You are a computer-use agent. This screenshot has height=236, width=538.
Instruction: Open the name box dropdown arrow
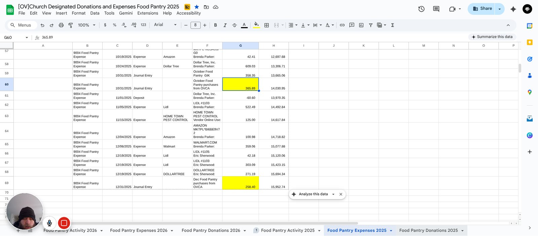coord(27,38)
